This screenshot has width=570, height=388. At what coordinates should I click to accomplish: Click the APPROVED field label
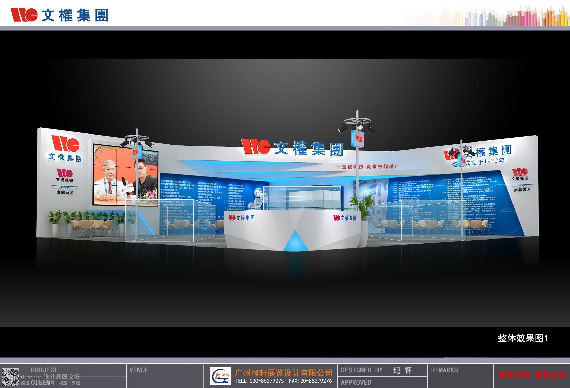click(x=356, y=383)
